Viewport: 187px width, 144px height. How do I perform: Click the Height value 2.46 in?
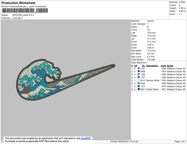(182, 8)
